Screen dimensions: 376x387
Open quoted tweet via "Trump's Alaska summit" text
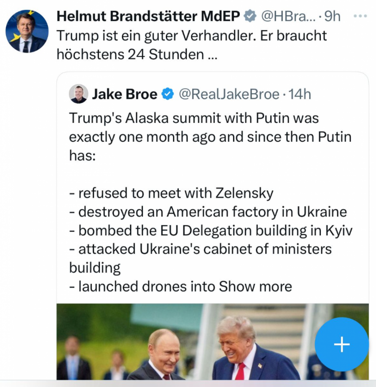click(x=193, y=118)
